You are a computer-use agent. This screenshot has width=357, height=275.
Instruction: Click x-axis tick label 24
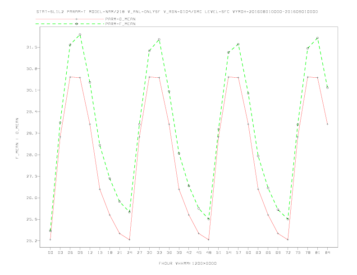[129, 253]
